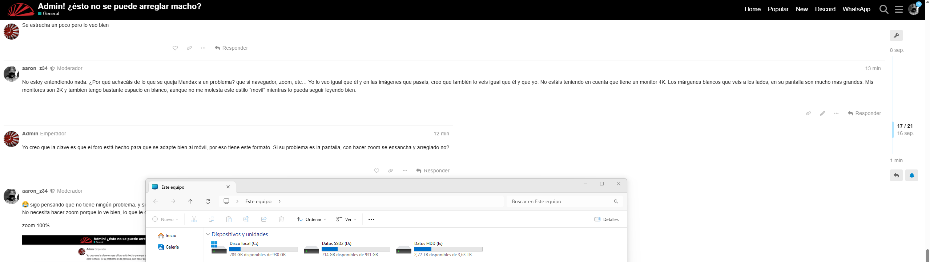The width and height of the screenshot is (930, 262).
Task: Collapse the Dispositivos y unidades section
Action: 208,234
